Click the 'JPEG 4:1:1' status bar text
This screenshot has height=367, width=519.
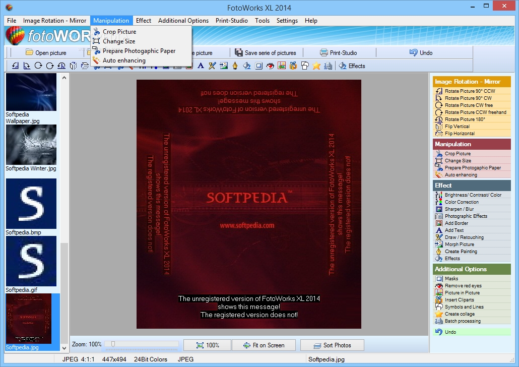79,359
